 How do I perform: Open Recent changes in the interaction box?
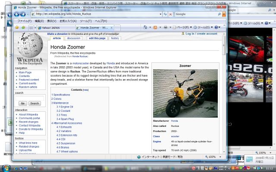coord(28,122)
